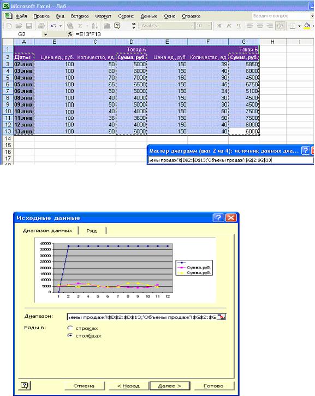Close the Исходные данные dialog
The image size is (315, 396).
pos(231,218)
